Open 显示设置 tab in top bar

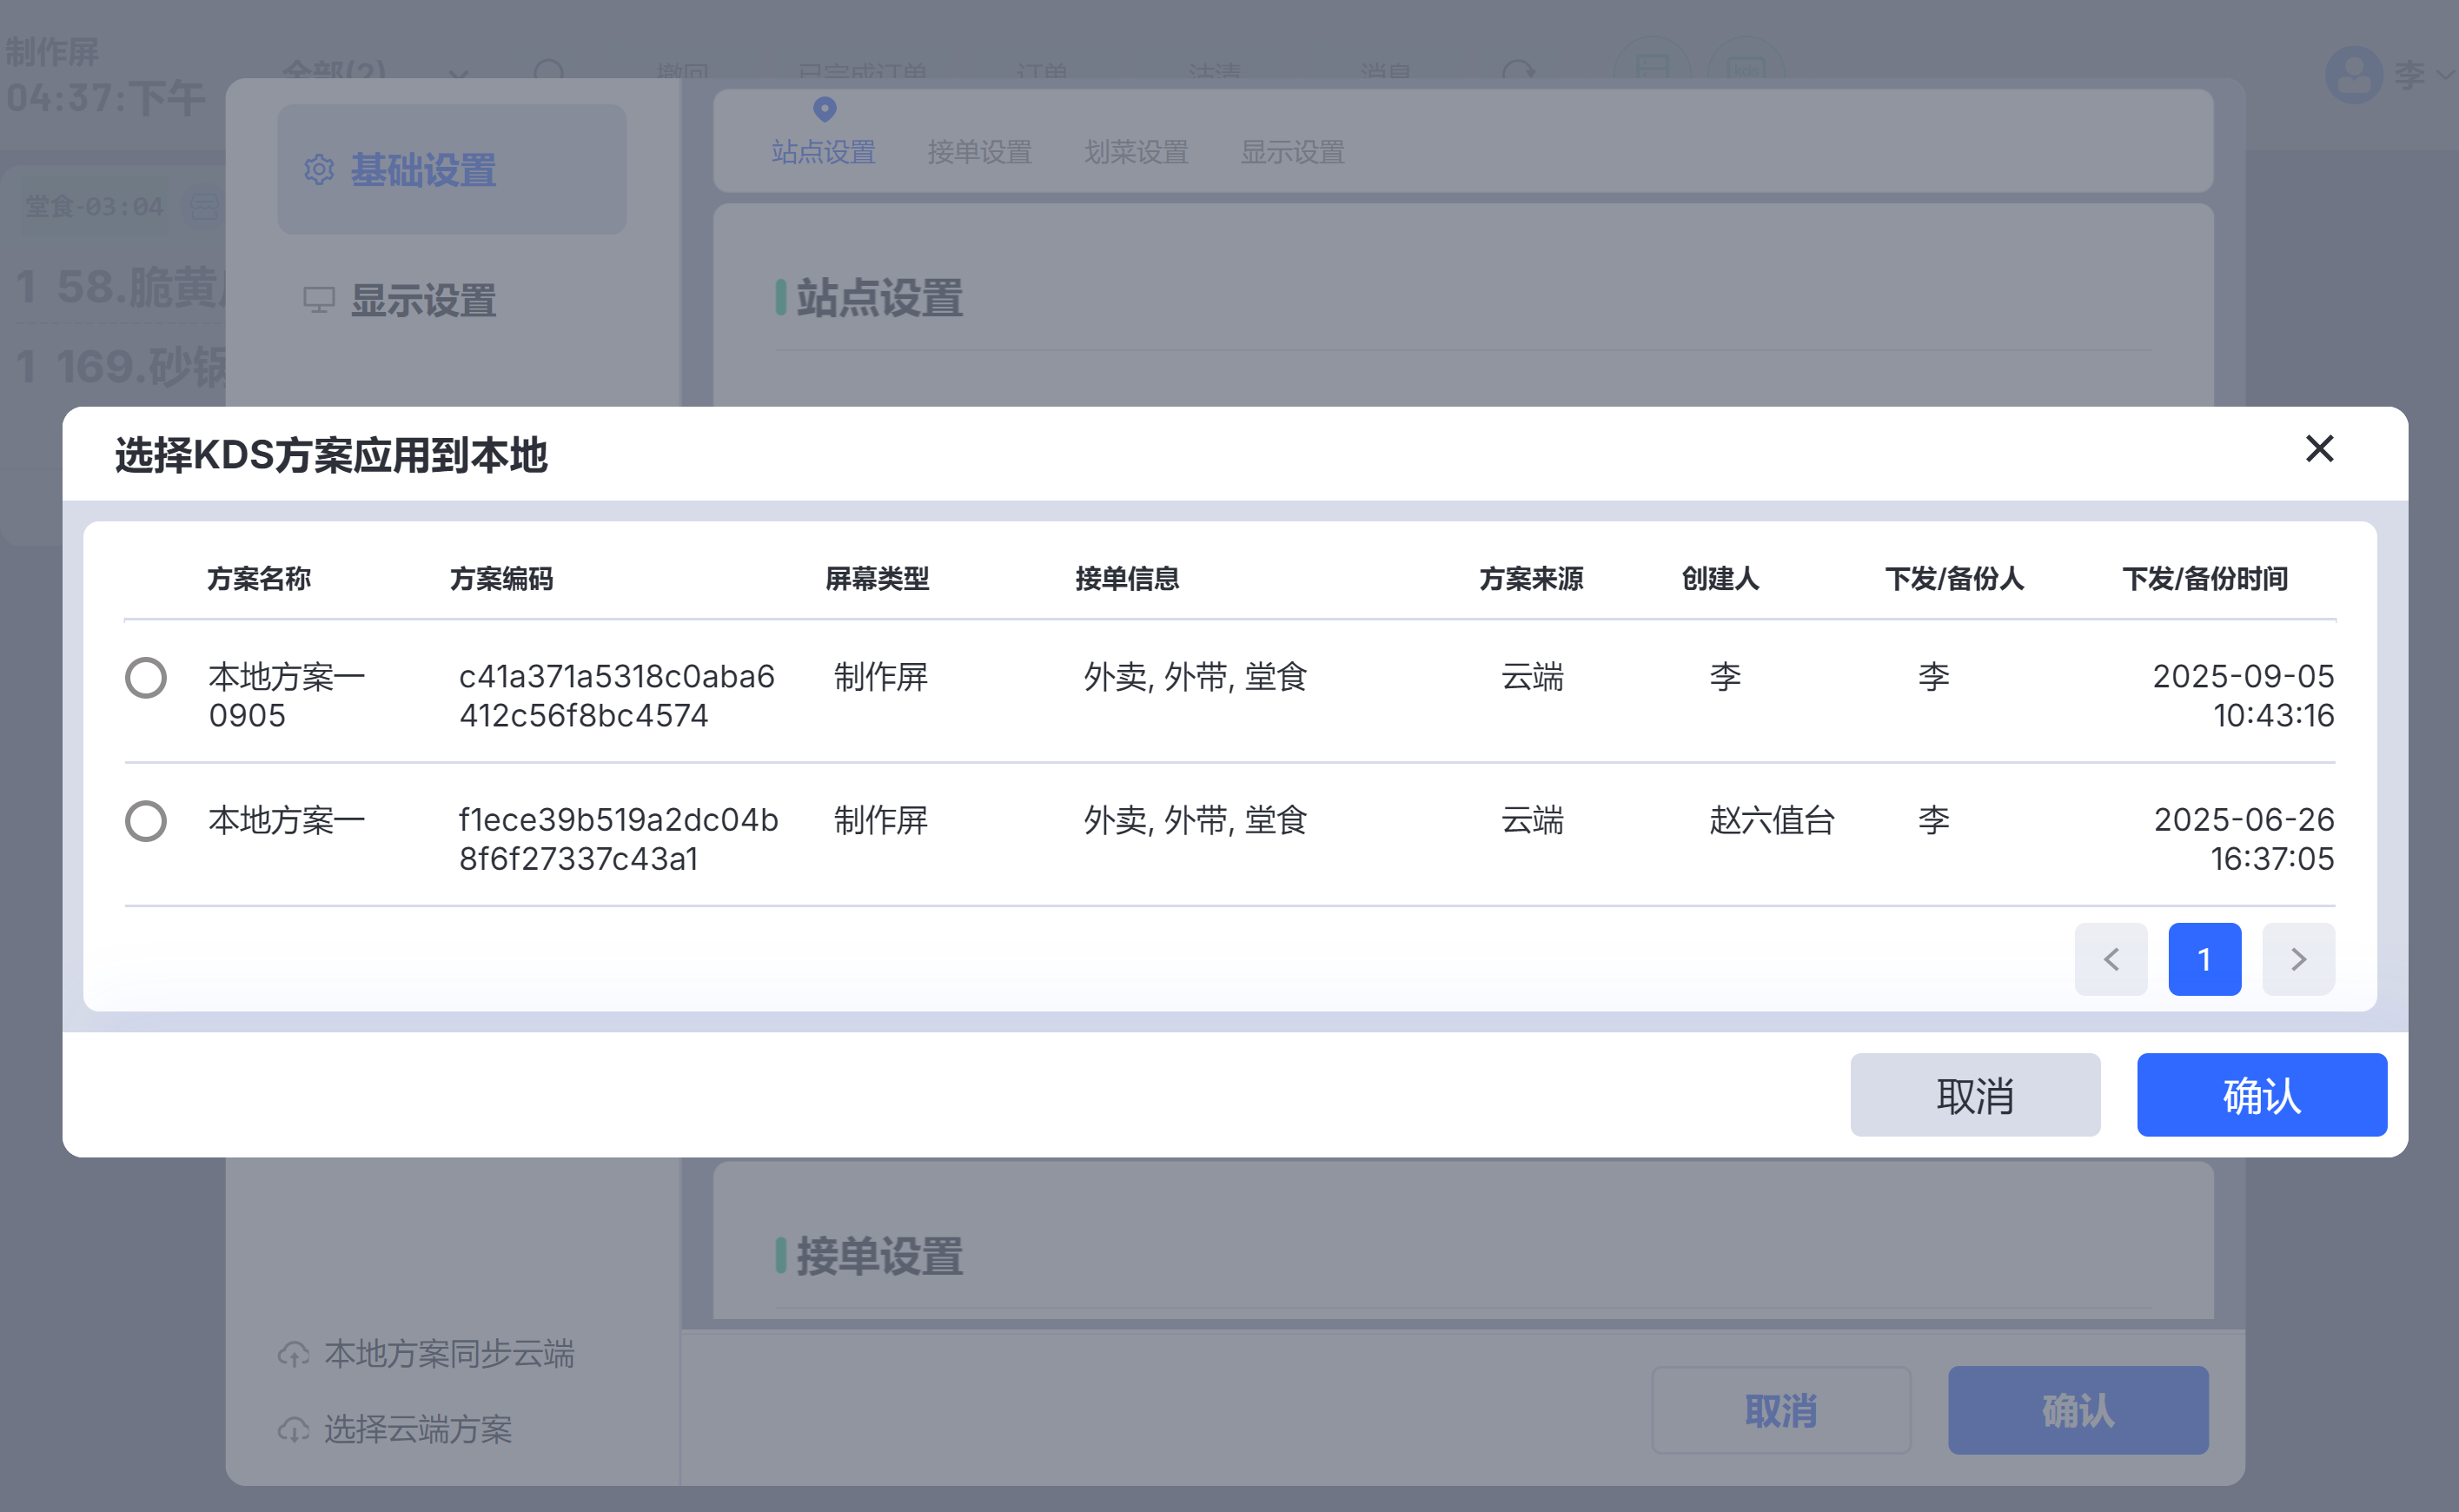pyautogui.click(x=1292, y=152)
